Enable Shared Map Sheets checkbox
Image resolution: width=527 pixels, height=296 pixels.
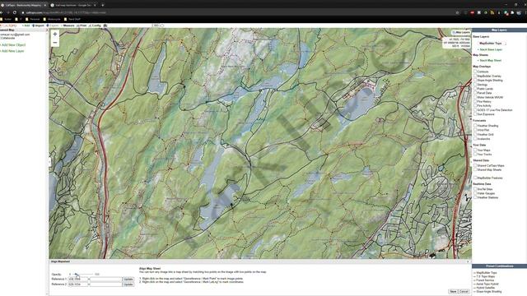(x=475, y=170)
